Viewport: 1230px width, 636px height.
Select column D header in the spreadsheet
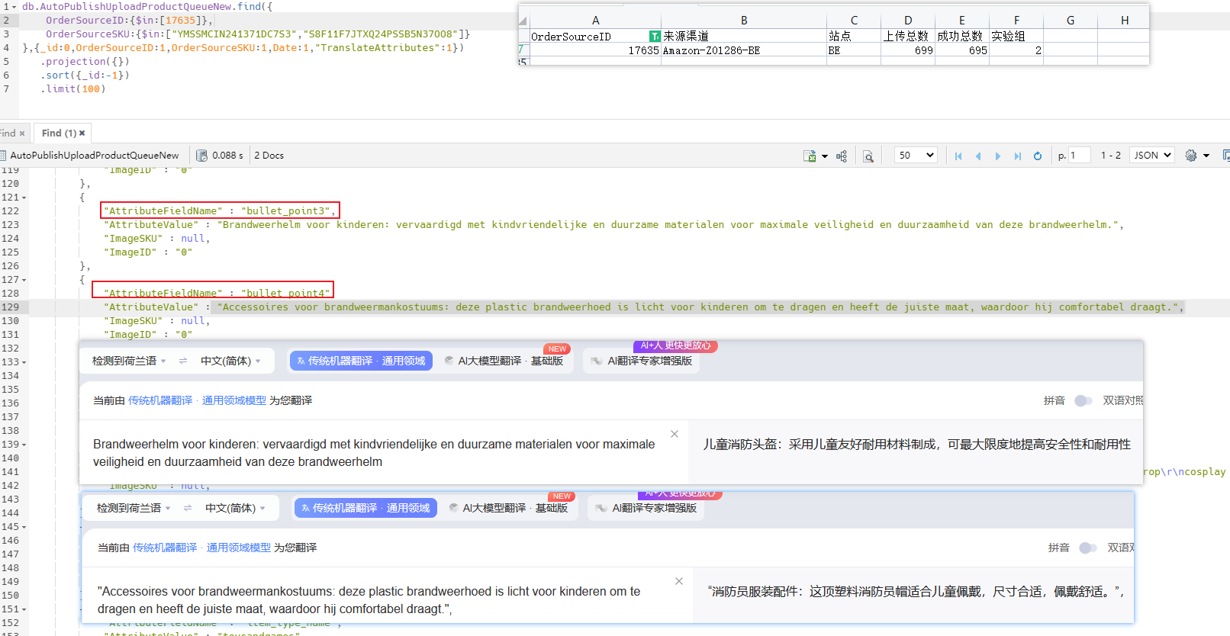pyautogui.click(x=908, y=21)
